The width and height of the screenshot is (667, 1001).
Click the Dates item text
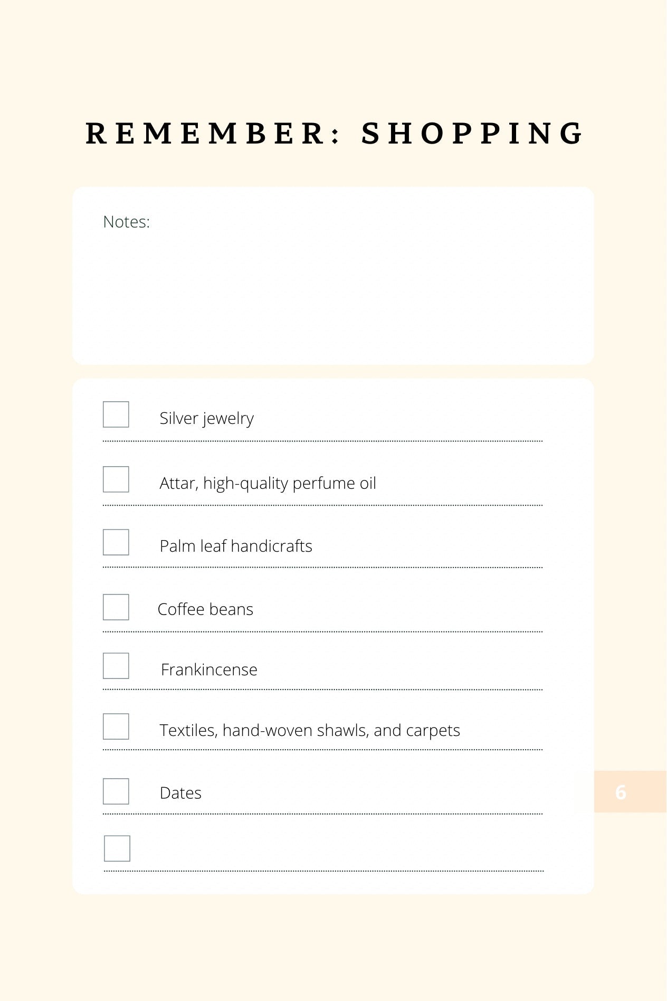pos(180,793)
